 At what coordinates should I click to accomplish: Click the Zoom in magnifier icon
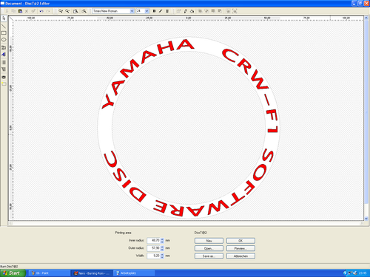61,11
